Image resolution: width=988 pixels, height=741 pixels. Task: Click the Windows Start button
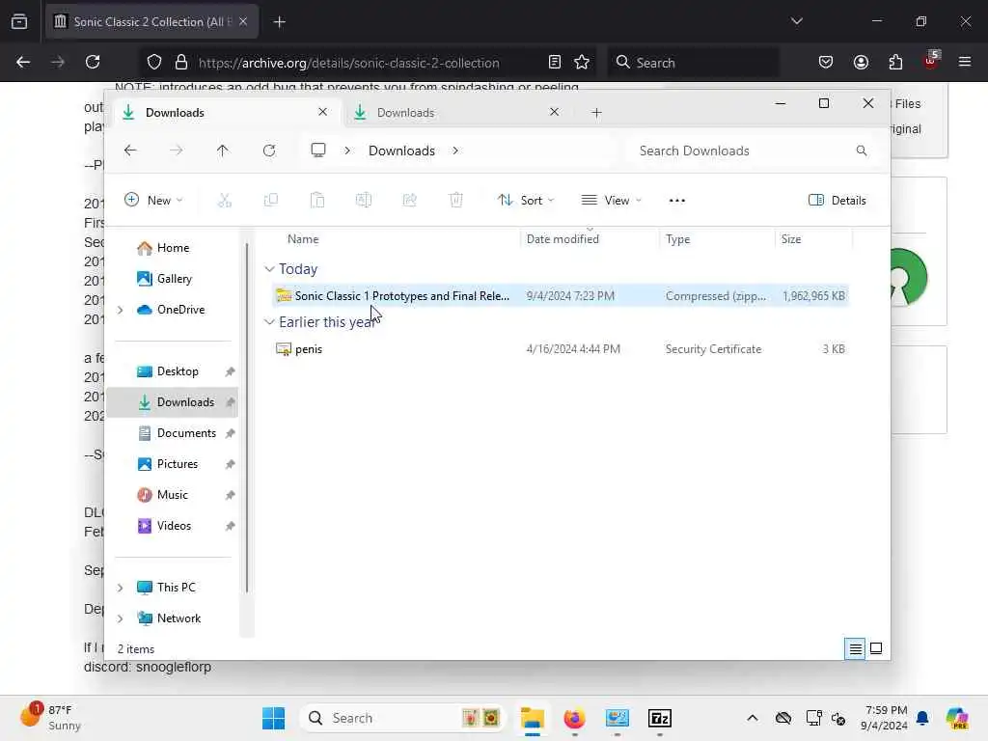tap(273, 718)
